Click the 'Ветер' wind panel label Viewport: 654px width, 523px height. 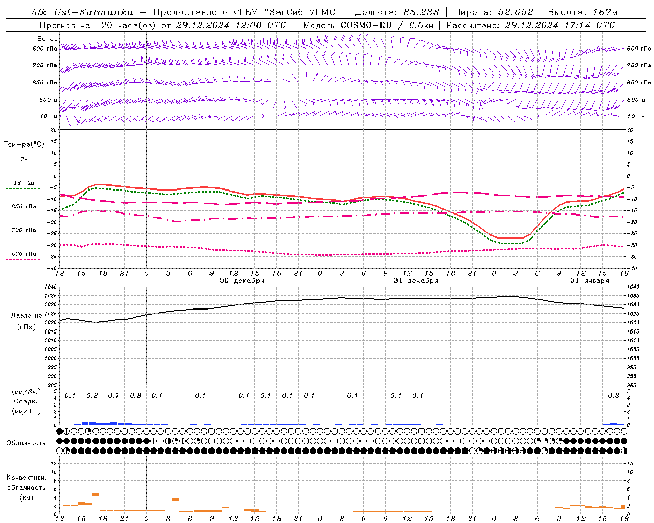point(48,39)
